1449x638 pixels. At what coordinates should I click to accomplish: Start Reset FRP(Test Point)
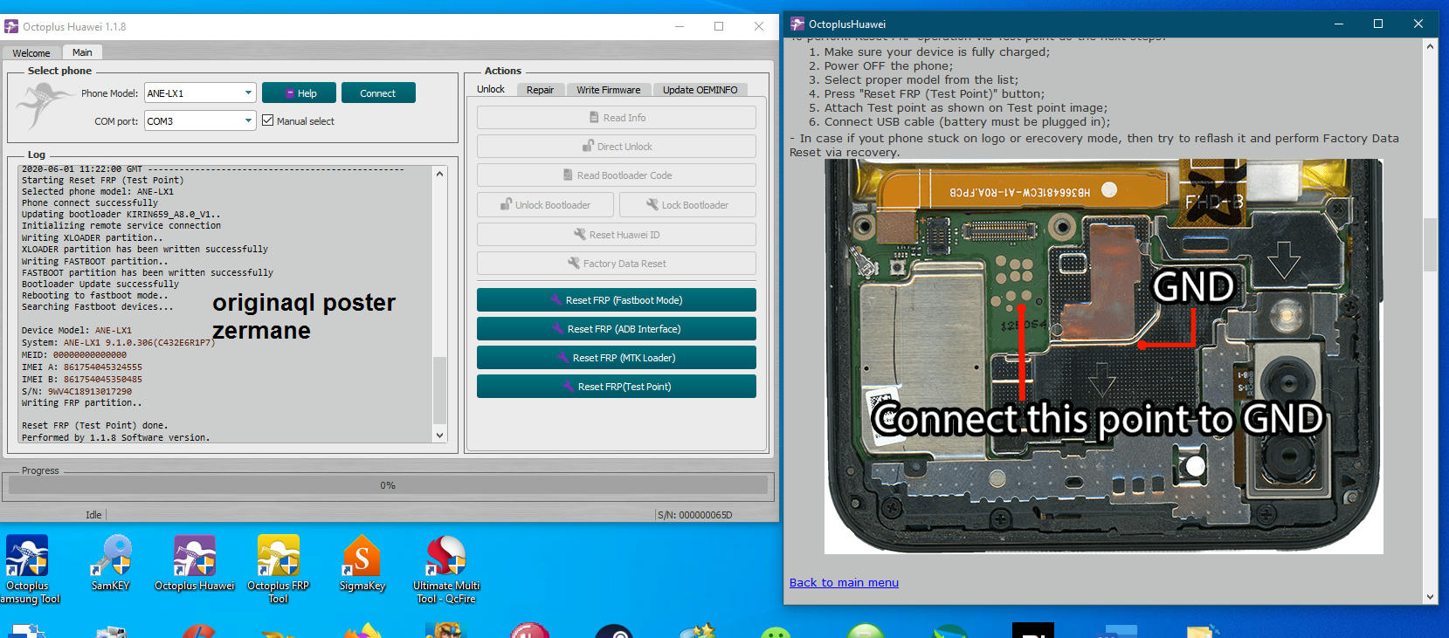617,387
